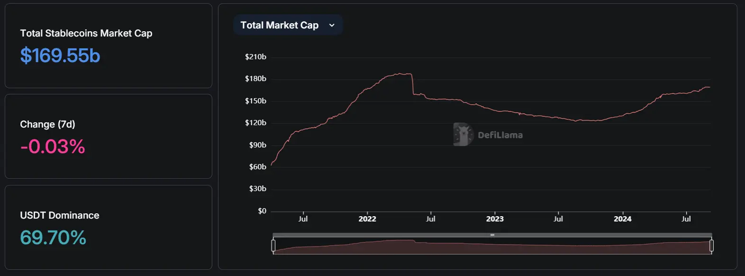Click the DefiLlama watermark text
Image resolution: width=745 pixels, height=276 pixels.
click(500, 135)
